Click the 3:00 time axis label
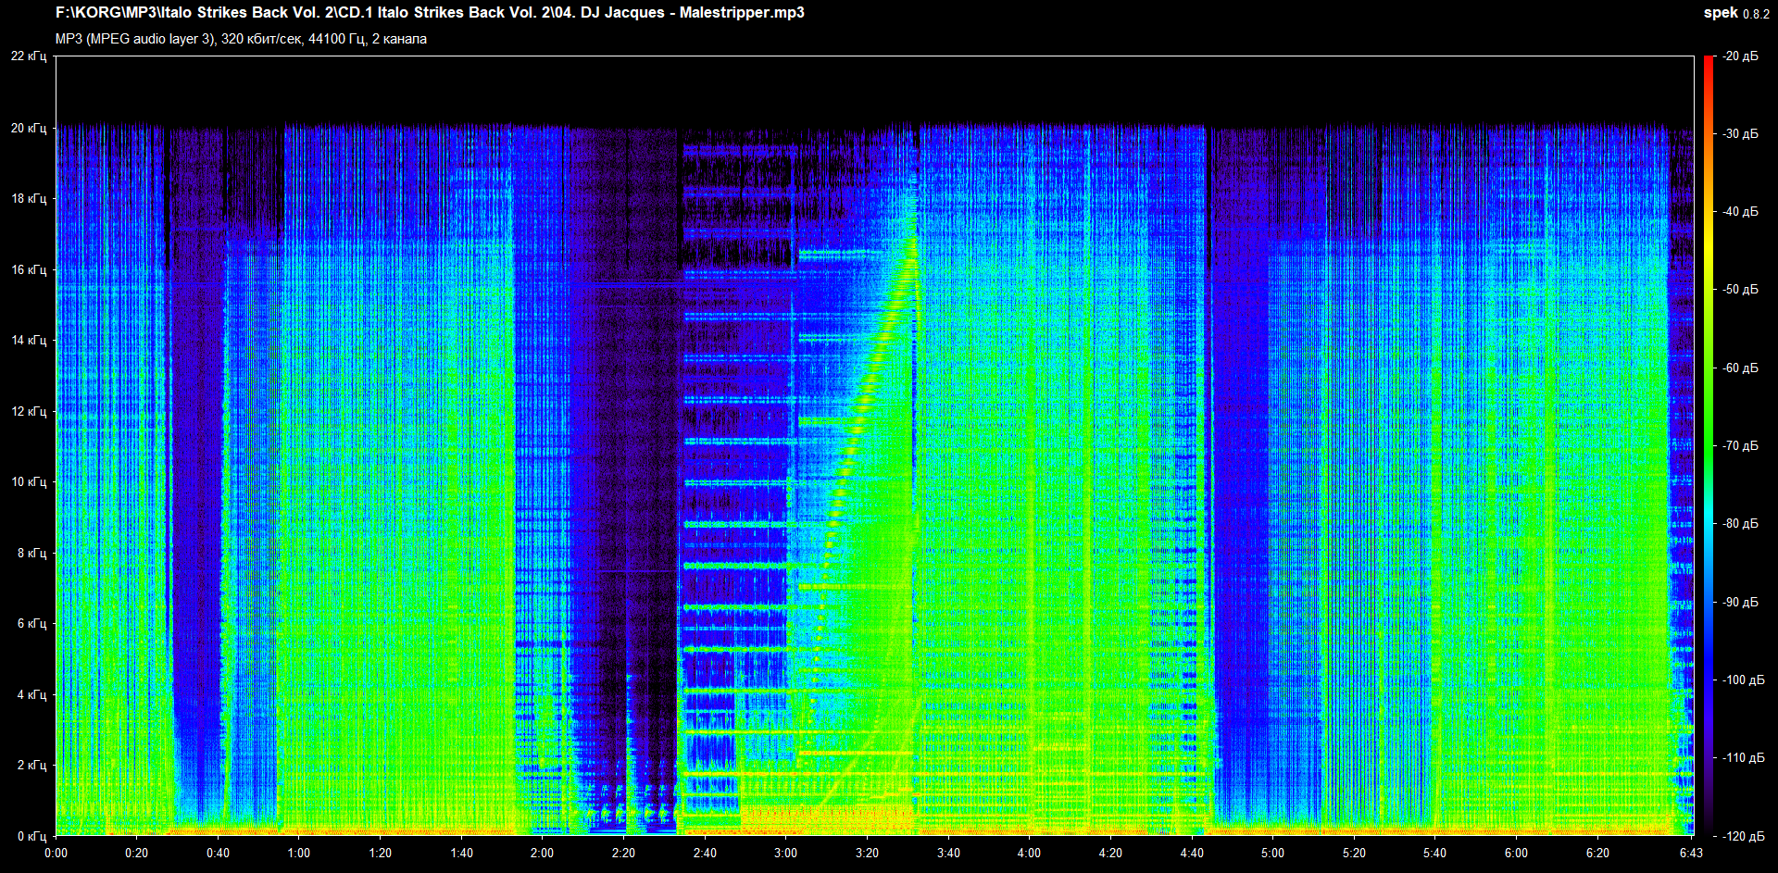 pos(785,853)
